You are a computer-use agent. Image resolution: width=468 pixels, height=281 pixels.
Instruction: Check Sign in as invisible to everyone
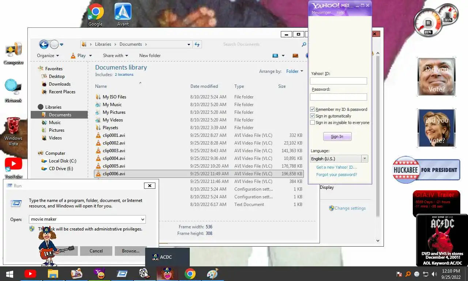(x=312, y=123)
